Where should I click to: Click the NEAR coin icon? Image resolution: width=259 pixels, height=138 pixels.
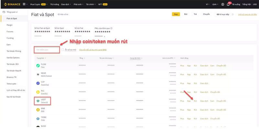[x=38, y=74]
